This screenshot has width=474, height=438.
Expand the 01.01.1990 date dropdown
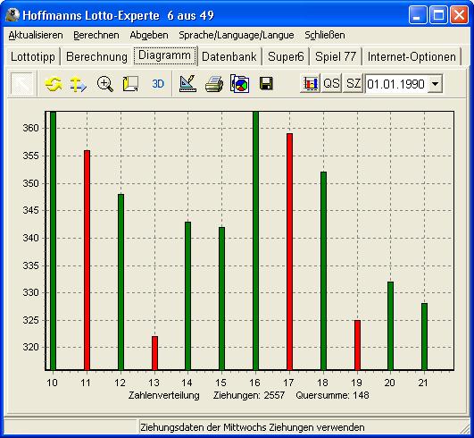click(436, 84)
